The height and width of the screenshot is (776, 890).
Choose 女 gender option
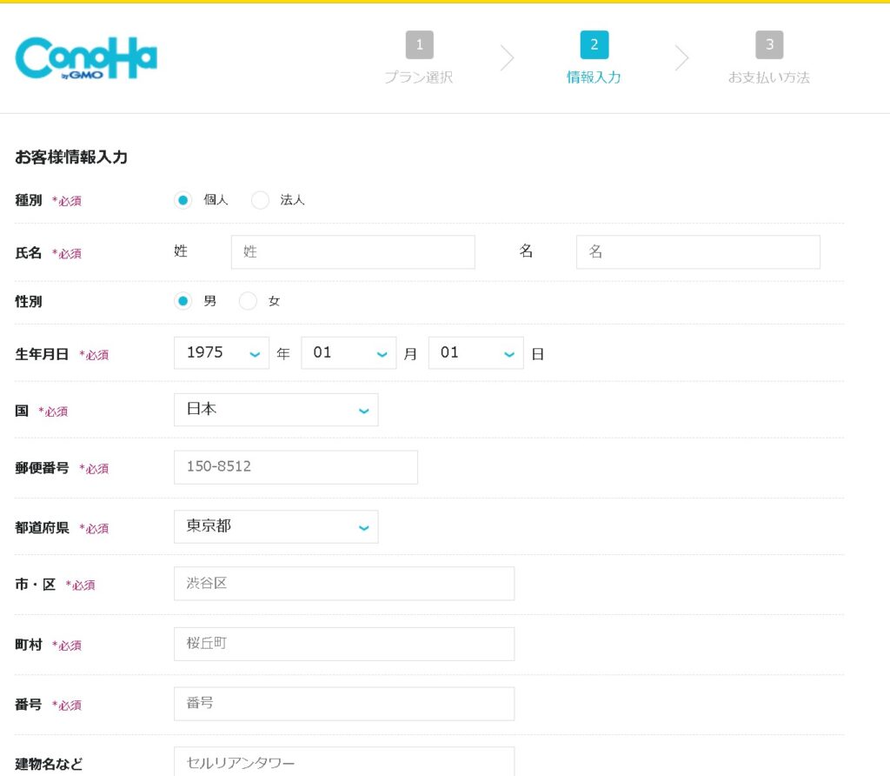point(249,301)
